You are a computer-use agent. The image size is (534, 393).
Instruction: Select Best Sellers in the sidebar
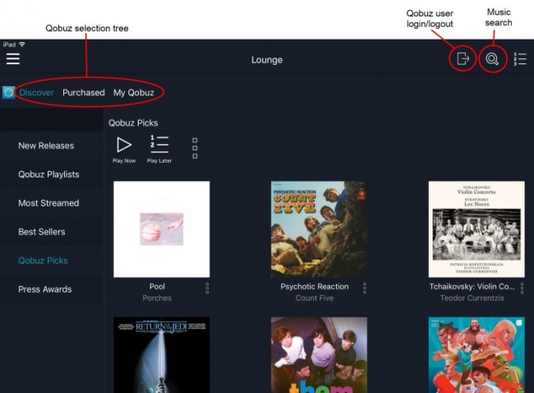click(52, 232)
